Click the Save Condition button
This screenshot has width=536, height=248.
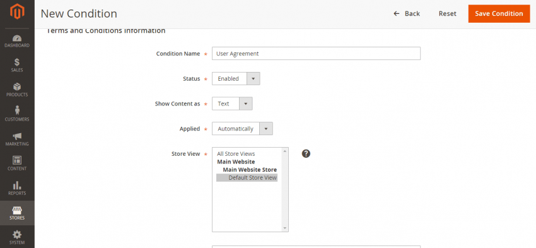499,14
